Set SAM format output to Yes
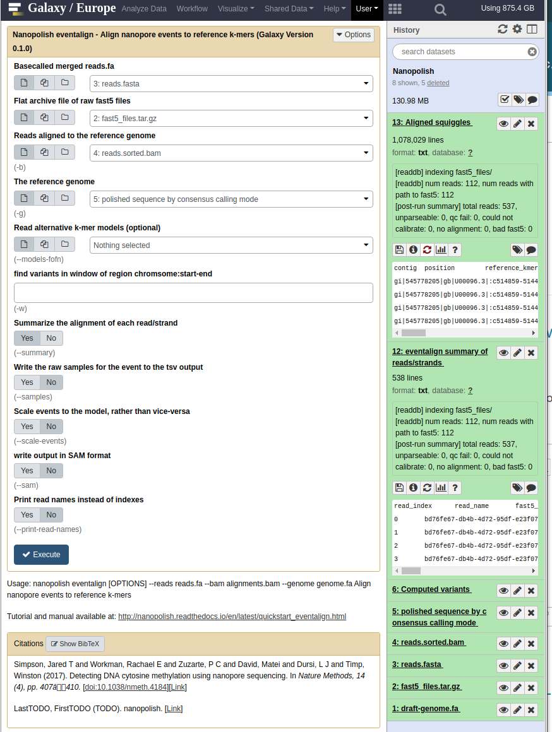This screenshot has width=552, height=732. click(x=27, y=471)
